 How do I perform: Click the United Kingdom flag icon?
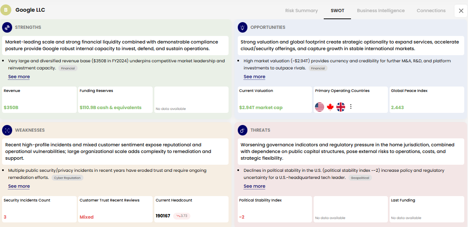341,107
